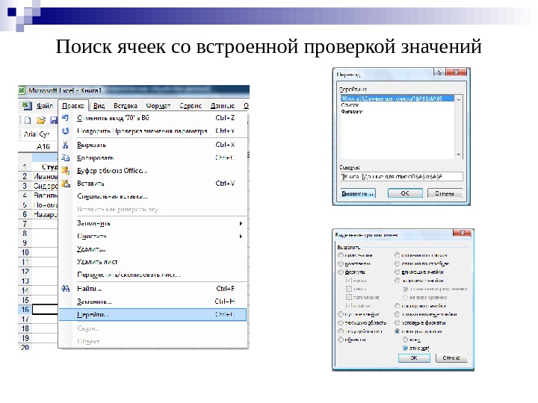This screenshot has width=538, height=403.
Task: Click the Undo icon beside Отменить ввод
Action: tap(65, 118)
